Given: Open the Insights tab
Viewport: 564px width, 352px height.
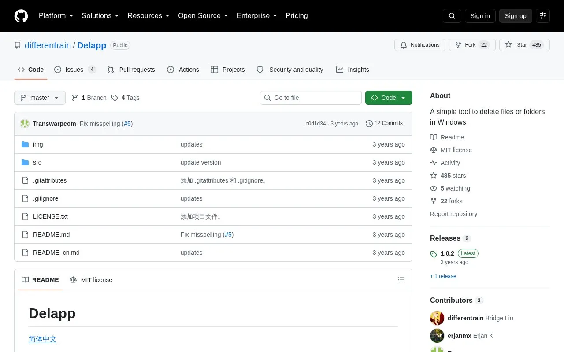Looking at the screenshot, I should click(352, 70).
